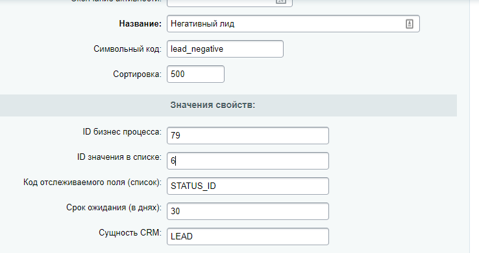The width and height of the screenshot is (479, 253).
Task: Edit the ID бизнес процесса field
Action: pos(248,135)
